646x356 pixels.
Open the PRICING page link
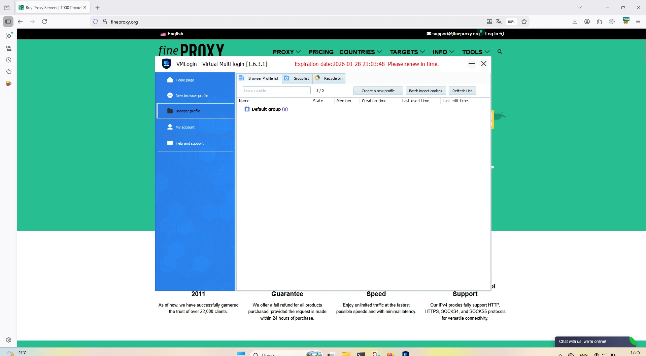pos(321,52)
